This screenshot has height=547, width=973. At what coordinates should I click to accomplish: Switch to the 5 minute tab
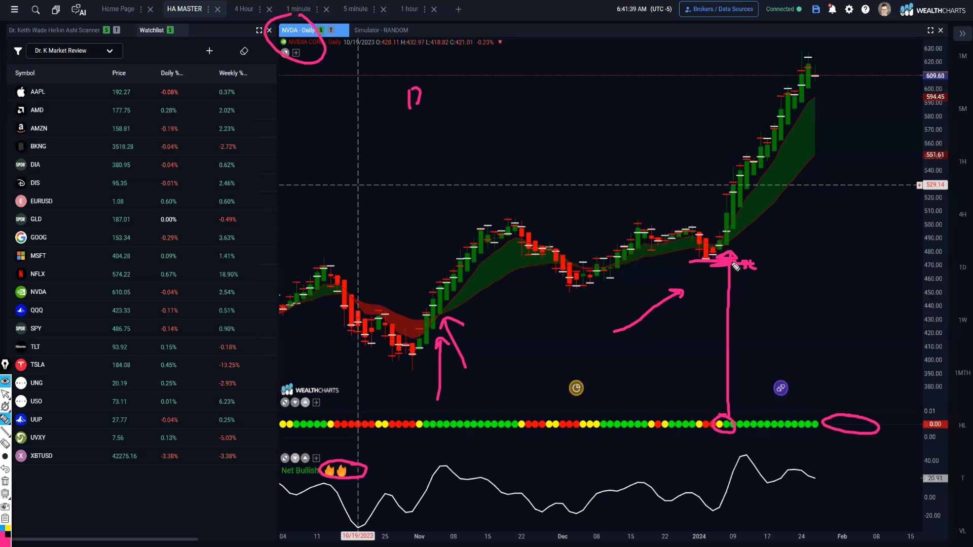[356, 9]
